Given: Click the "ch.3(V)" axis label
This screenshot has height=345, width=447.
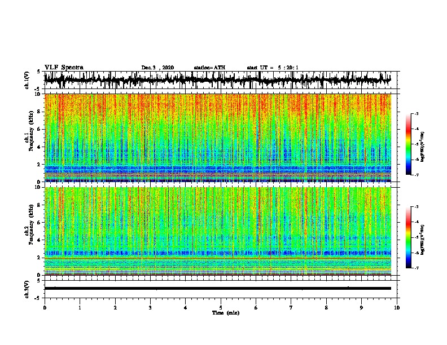Looking at the screenshot, I should (x=27, y=289).
